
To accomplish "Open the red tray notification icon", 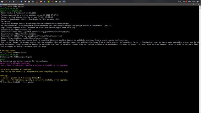I will point(186,2).
